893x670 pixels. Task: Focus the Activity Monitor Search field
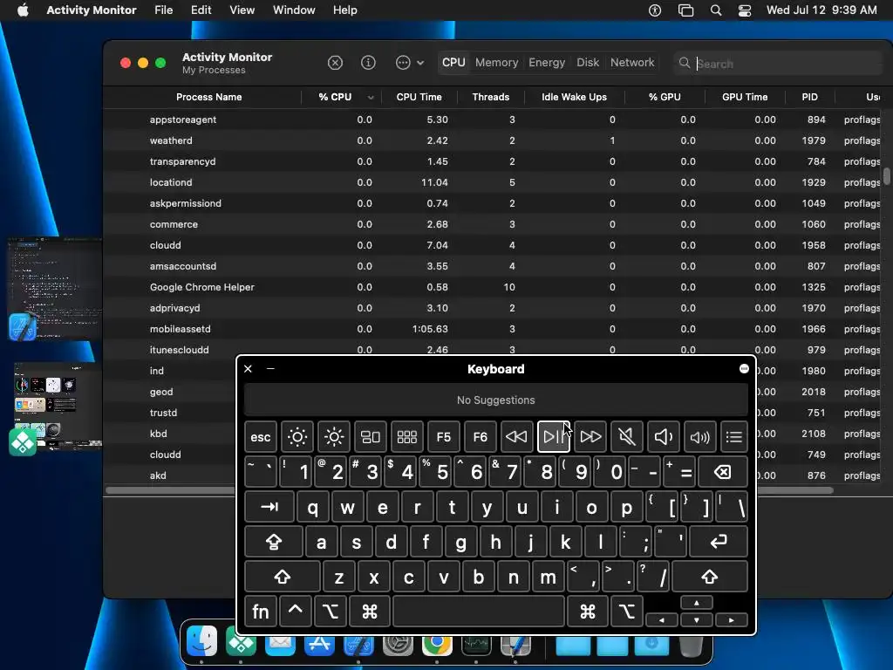[777, 63]
